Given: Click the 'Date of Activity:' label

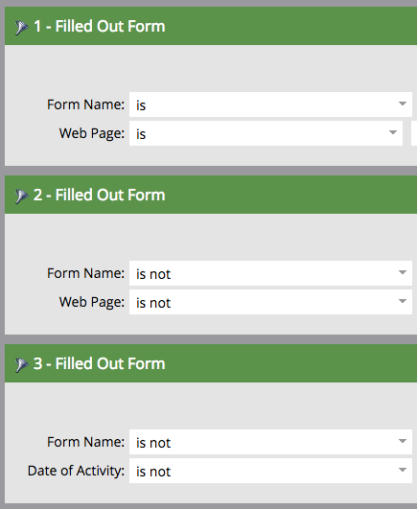Looking at the screenshot, I should tap(76, 471).
